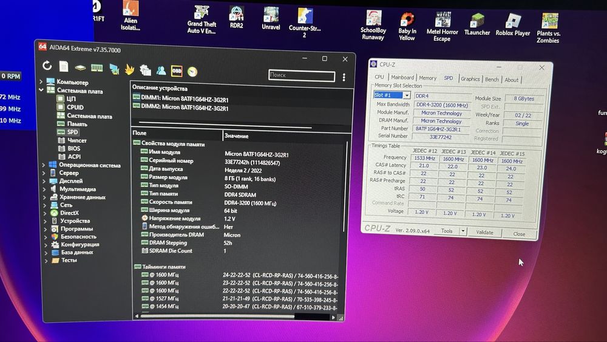Select DIMM1: Micron 8ATF1G64HZ-3G2R1 device row
This screenshot has height=342, width=607.
(180, 98)
